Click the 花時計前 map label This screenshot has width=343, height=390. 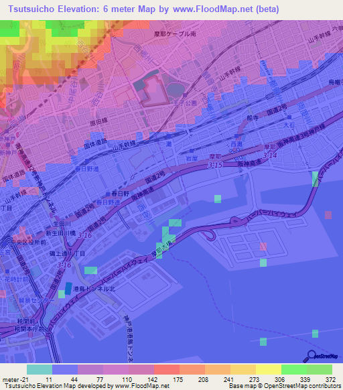(17, 279)
